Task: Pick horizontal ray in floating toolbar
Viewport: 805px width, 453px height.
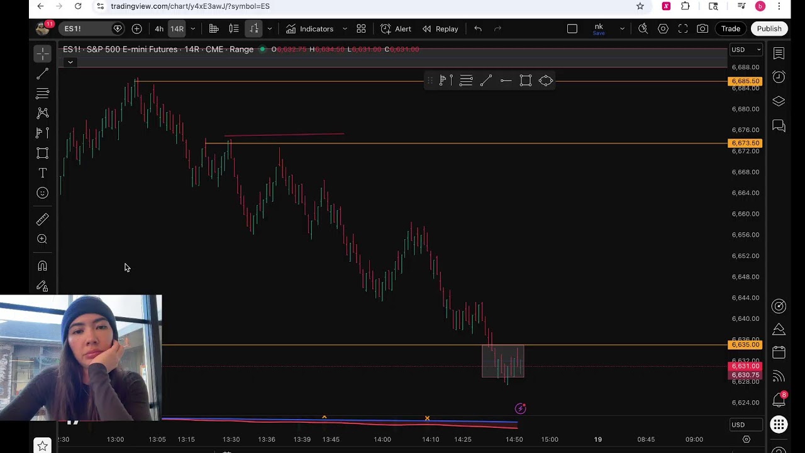Action: coord(506,81)
